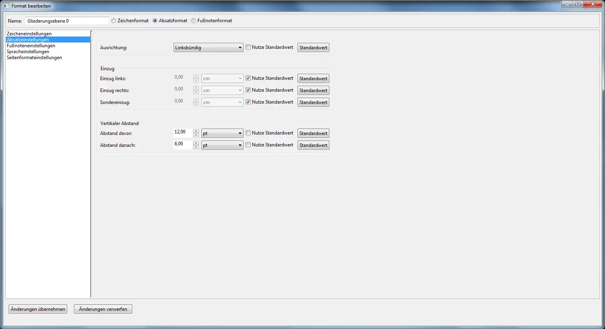This screenshot has width=605, height=329.
Task: Click Änderungen verwerfen button
Action: tap(103, 309)
